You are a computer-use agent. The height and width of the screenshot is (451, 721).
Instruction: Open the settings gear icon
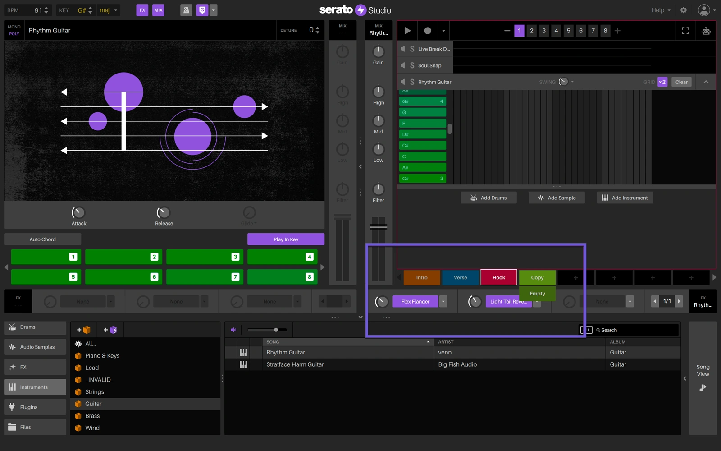[684, 10]
